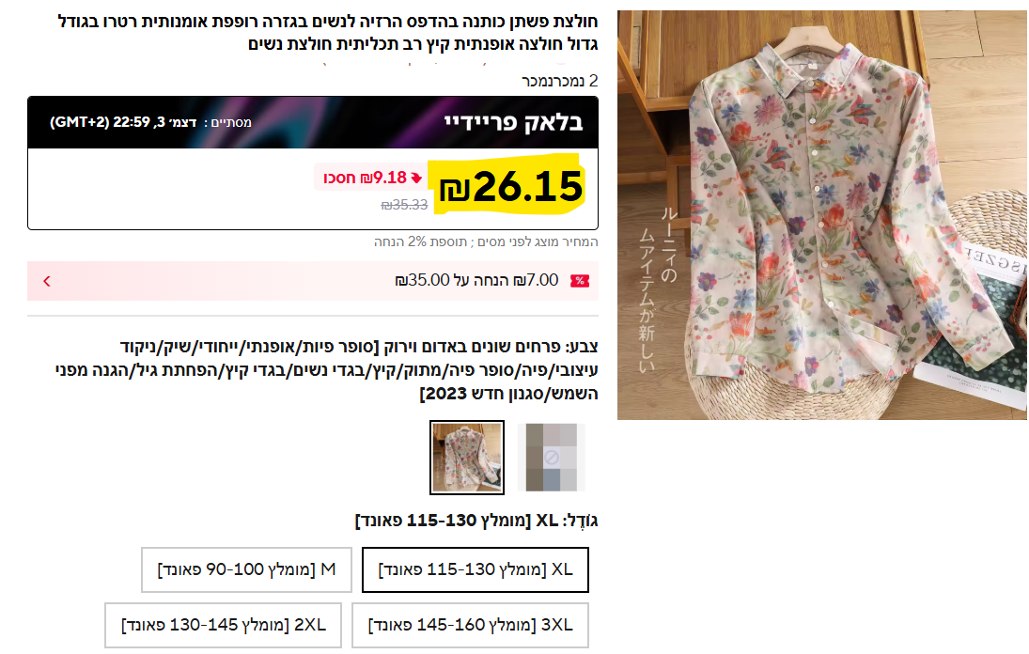Click the Black Friday banner title

[513, 122]
